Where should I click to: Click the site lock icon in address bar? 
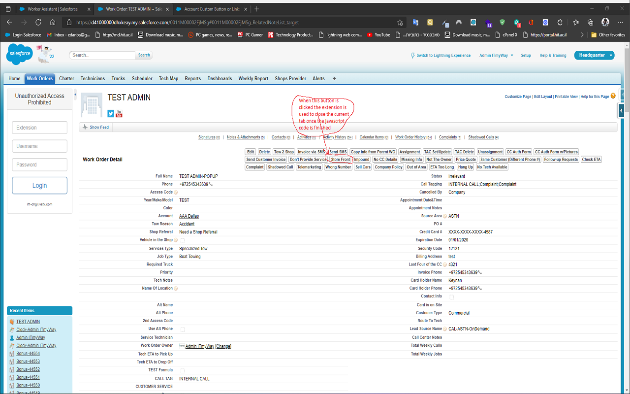click(x=69, y=22)
